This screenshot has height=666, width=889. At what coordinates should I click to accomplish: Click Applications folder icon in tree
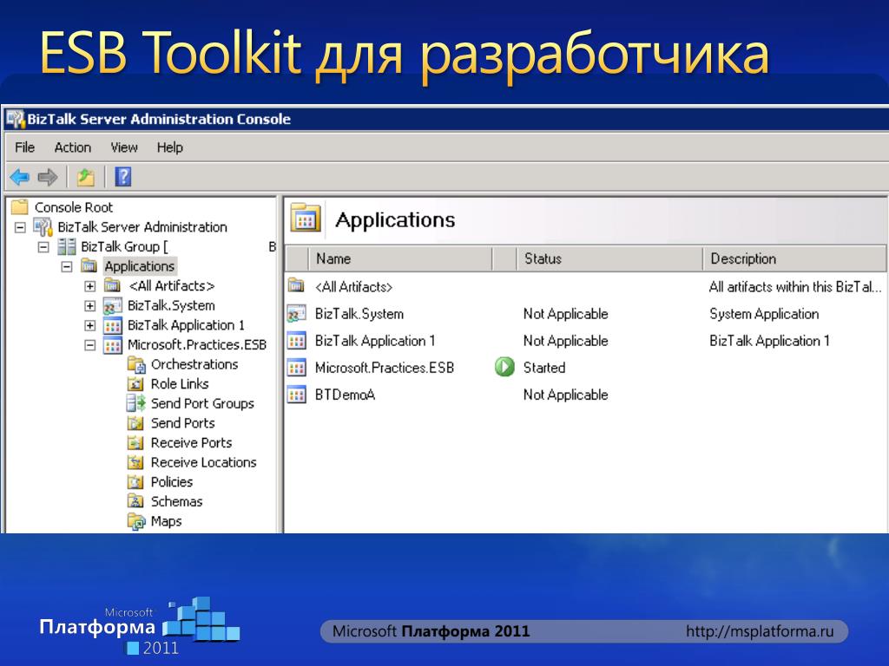pos(89,265)
